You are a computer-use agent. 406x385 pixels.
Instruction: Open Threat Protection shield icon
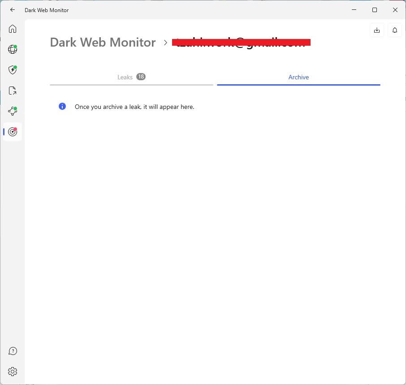tap(13, 70)
